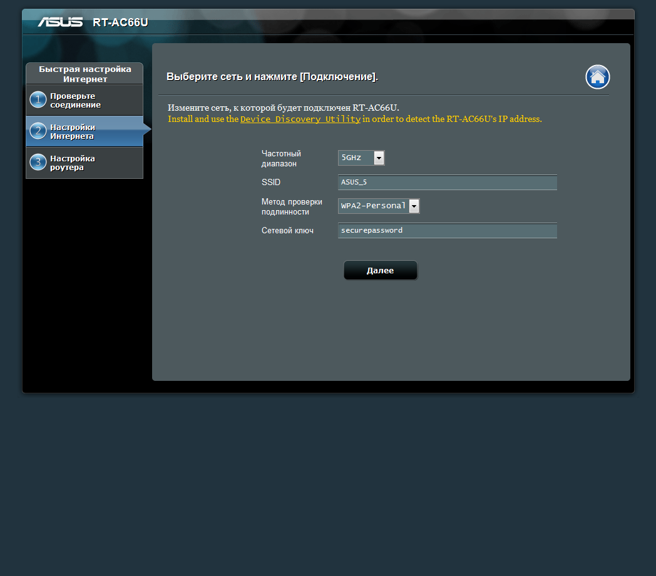Viewport: 656px width, 576px height.
Task: Click 'Метод проверки подлинности' label
Action: (x=292, y=207)
